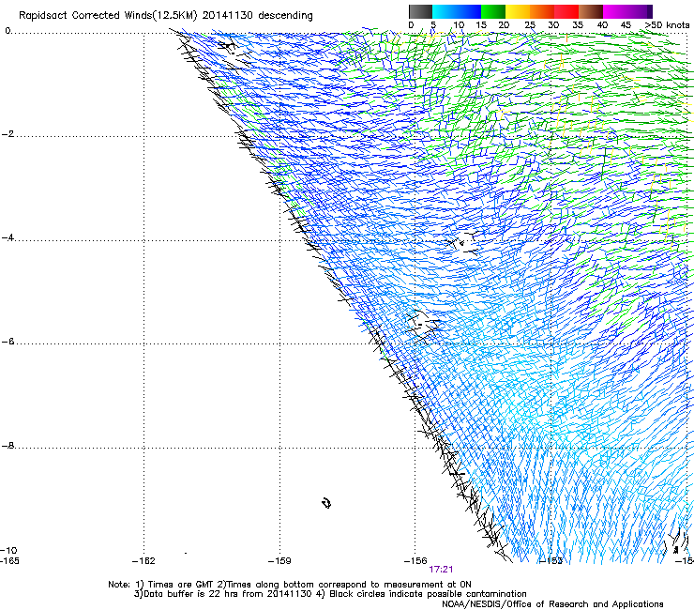694x610 pixels.
Task: Click the plot title 'Rapidscat Corrected Winds(12.5KM)'
Action: click(108, 16)
